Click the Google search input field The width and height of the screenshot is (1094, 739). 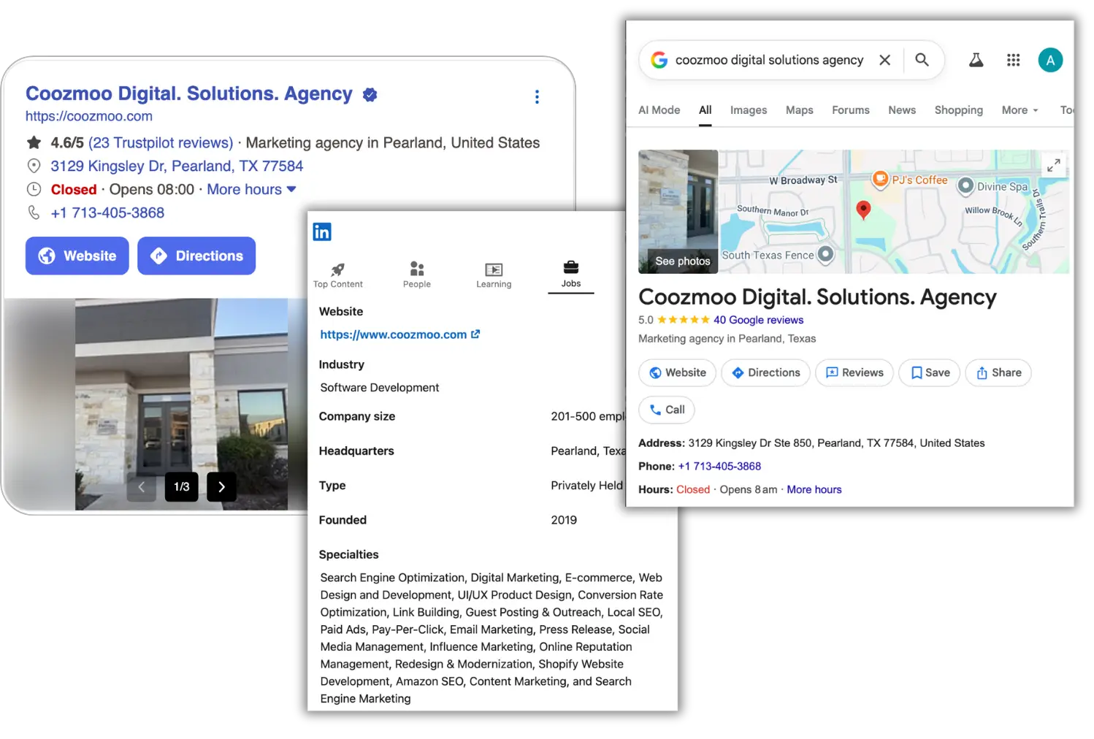(769, 60)
